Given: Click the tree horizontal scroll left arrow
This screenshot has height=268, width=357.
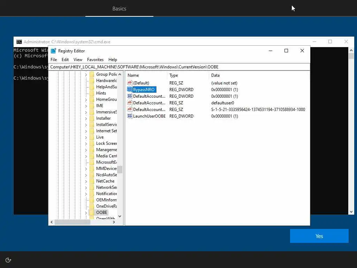Looking at the screenshot, I should [x=52, y=222].
